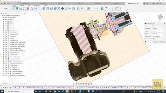Open the data panel grid icon
The image size is (166, 93).
(1, 3)
